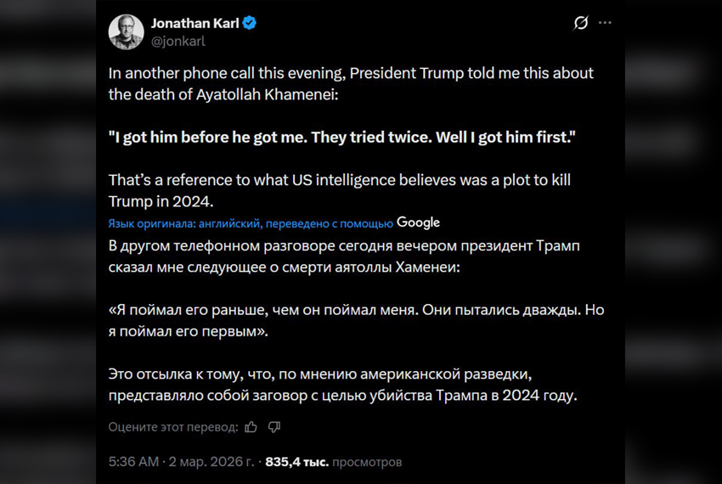Viewport: 722px width, 484px height.
Task: Click the "Оцените этот перевод" label
Action: click(x=172, y=426)
